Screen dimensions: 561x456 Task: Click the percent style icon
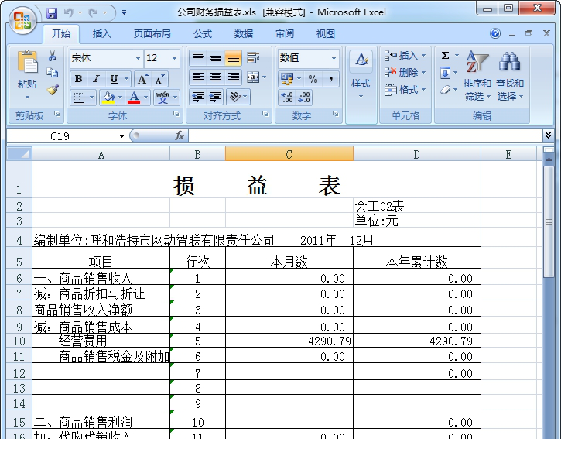313,79
